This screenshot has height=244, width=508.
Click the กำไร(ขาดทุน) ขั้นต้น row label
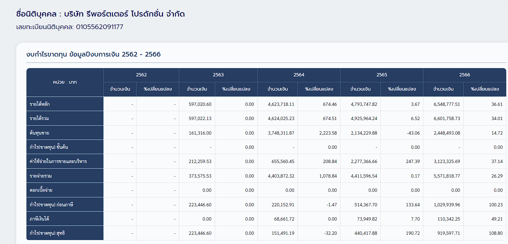65,147
